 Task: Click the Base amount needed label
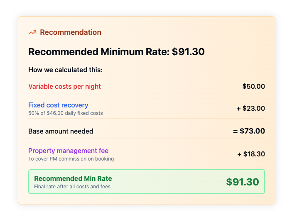pos(61,131)
